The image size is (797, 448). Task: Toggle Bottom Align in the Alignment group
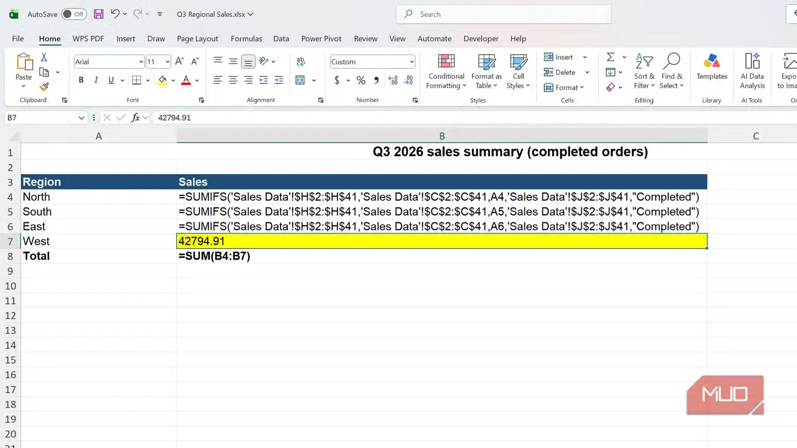(x=248, y=62)
